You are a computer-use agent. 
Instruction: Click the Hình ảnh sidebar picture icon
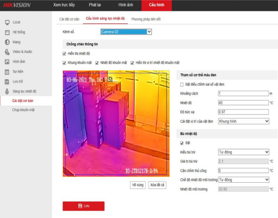point(7,62)
